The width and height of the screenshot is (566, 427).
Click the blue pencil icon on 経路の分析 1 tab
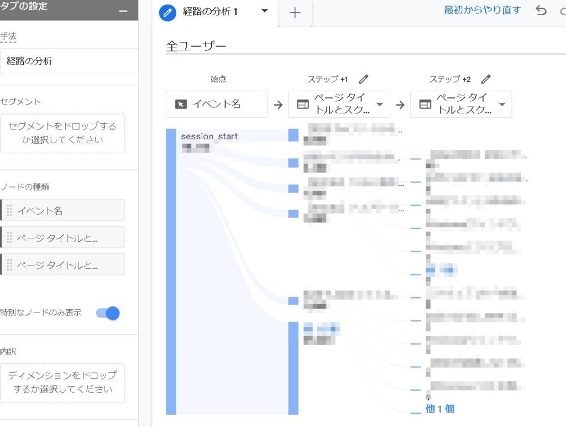[x=167, y=12]
